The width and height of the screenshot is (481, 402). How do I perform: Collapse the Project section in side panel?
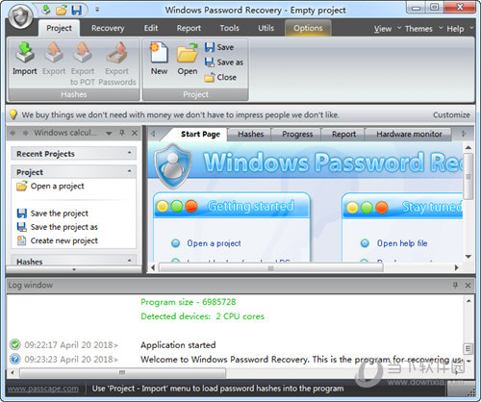(x=130, y=171)
